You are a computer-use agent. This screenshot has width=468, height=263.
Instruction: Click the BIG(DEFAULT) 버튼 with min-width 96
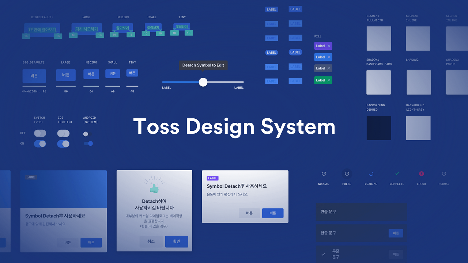pos(34,76)
